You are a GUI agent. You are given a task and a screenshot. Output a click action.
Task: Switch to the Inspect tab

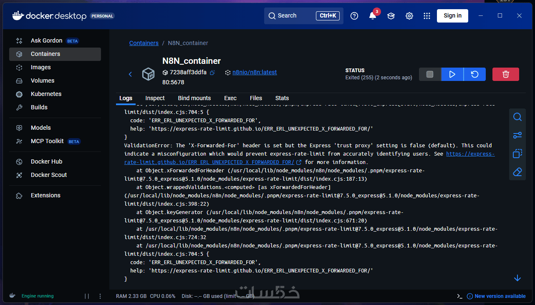click(x=155, y=98)
